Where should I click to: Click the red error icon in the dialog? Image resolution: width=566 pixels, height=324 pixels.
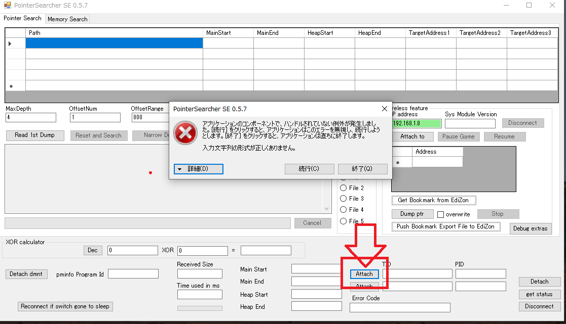pyautogui.click(x=185, y=133)
